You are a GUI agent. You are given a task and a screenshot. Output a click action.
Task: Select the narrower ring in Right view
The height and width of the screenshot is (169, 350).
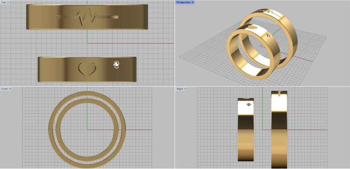click(246, 137)
